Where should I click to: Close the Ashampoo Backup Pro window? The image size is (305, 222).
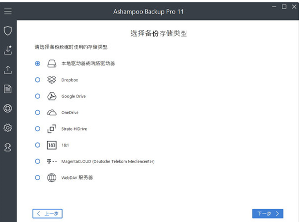[294, 7]
